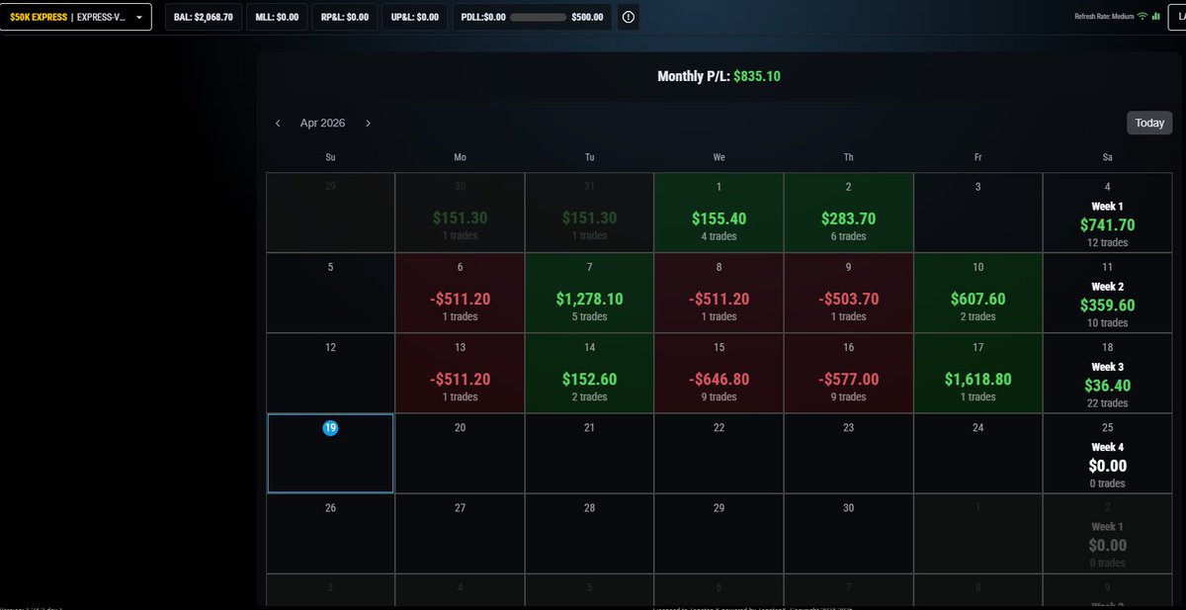1186x610 pixels.
Task: Click the green Wi-Fi connection icon
Action: click(1143, 16)
